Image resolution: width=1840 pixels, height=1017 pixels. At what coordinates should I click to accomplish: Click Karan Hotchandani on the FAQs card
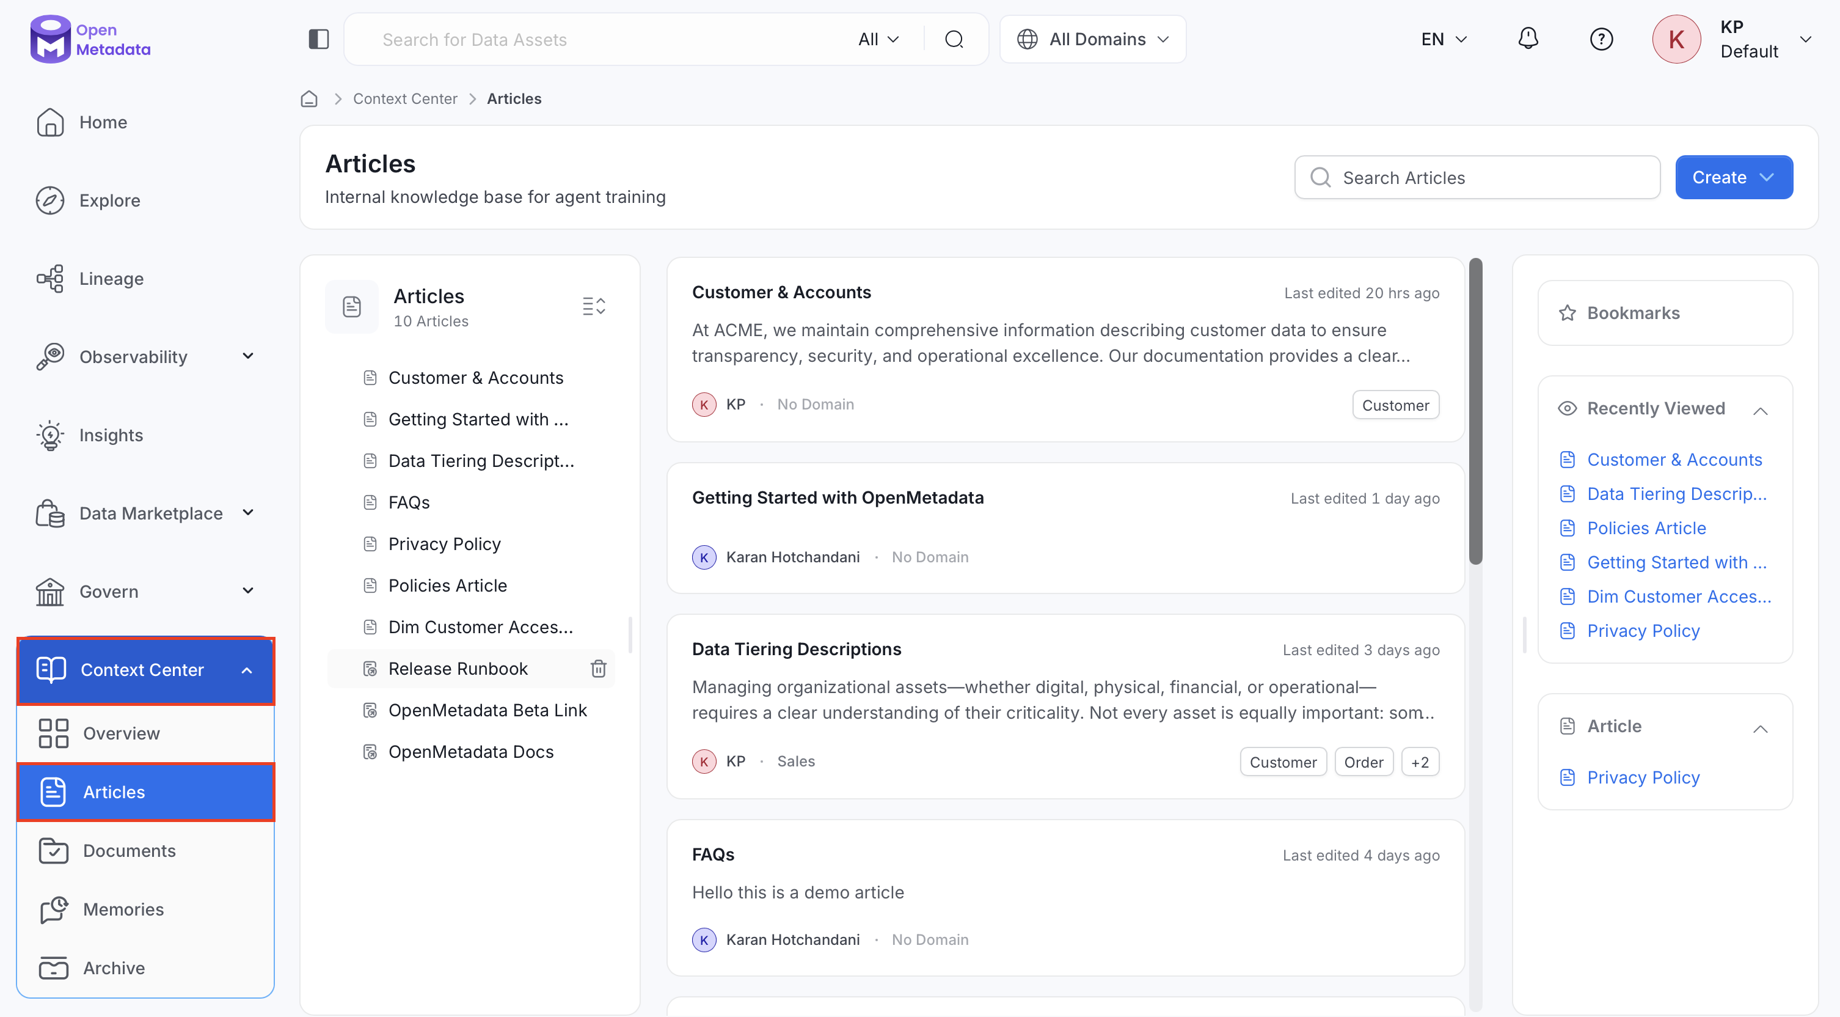tap(793, 939)
